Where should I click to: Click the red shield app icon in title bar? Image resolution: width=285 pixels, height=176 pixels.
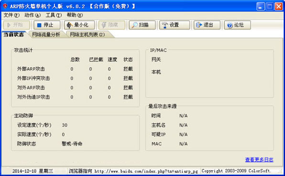tap(5, 6)
